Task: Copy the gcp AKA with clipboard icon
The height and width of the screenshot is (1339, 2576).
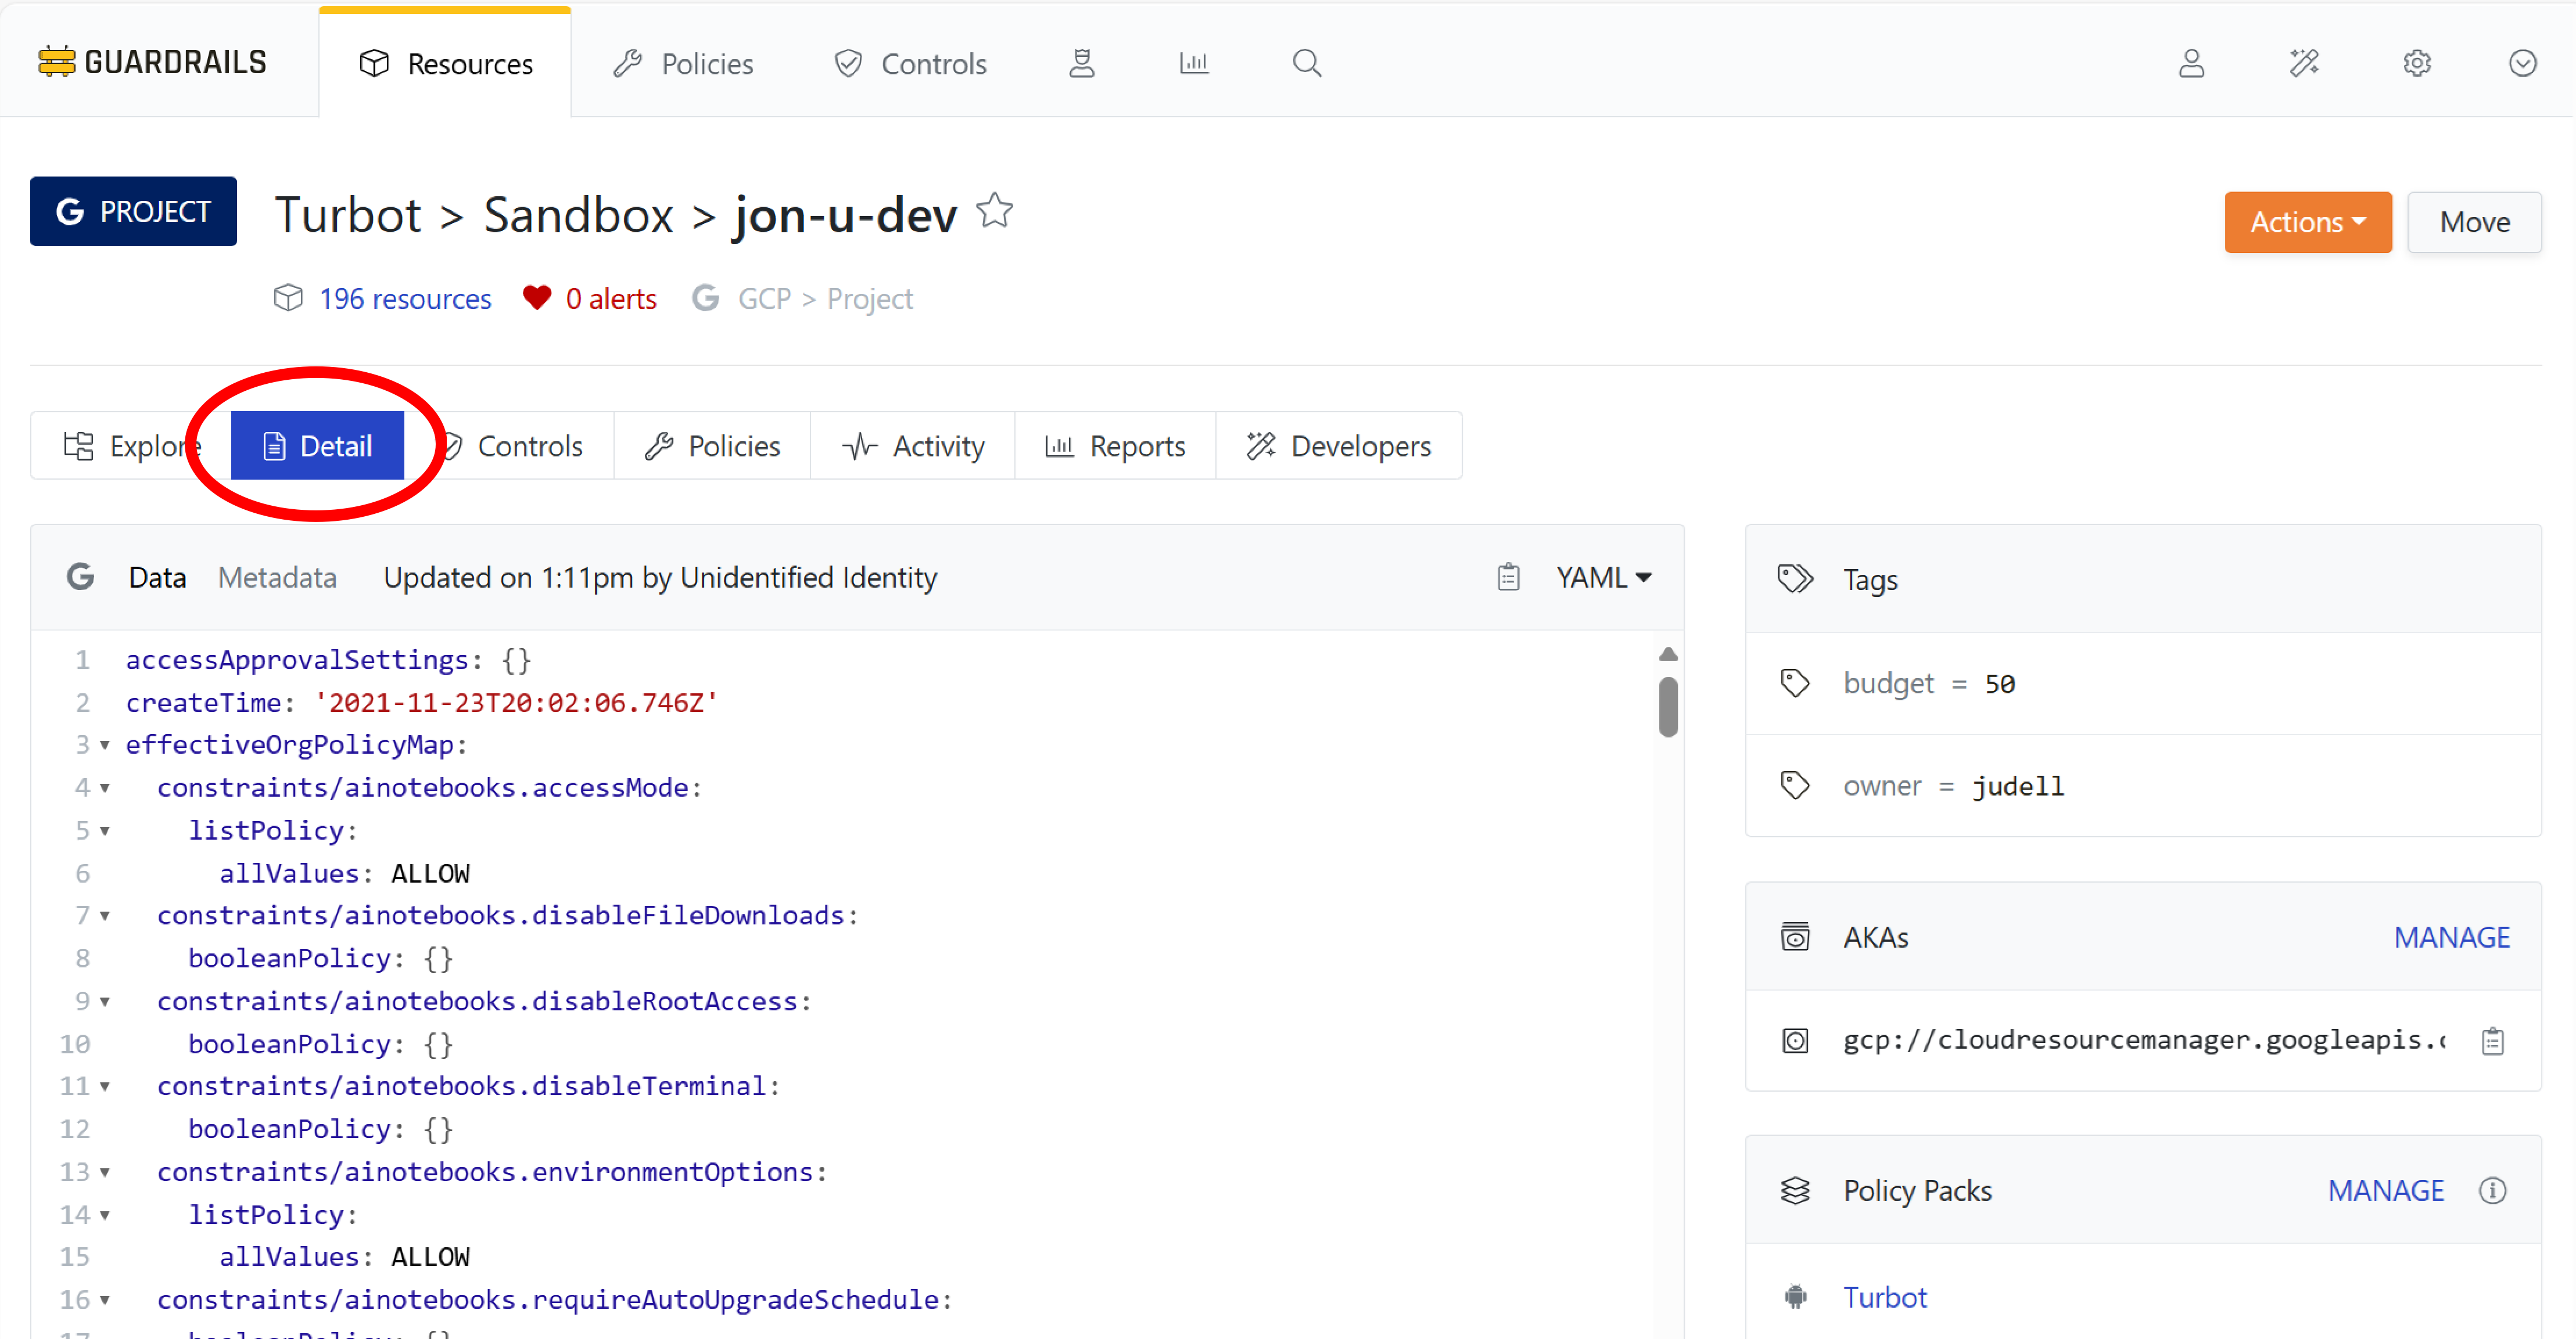Action: pyautogui.click(x=2492, y=1041)
